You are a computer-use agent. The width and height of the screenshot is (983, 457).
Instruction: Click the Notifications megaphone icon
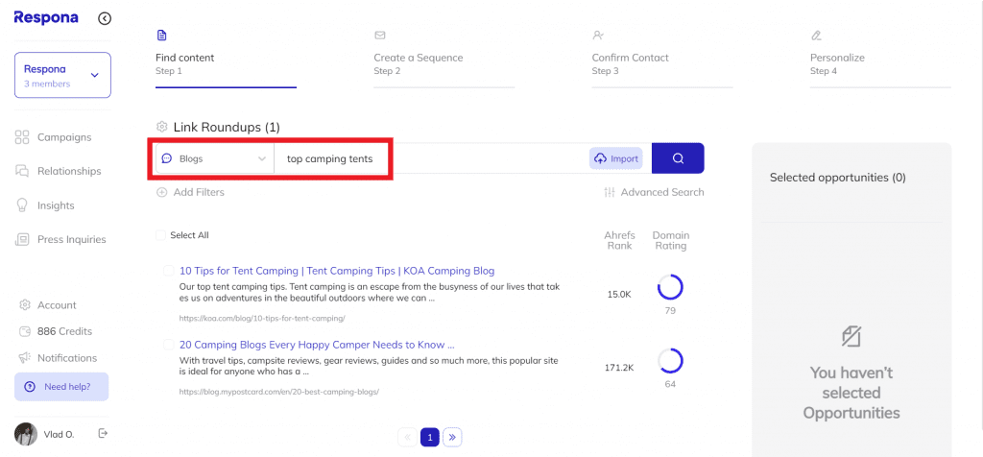pyautogui.click(x=25, y=358)
